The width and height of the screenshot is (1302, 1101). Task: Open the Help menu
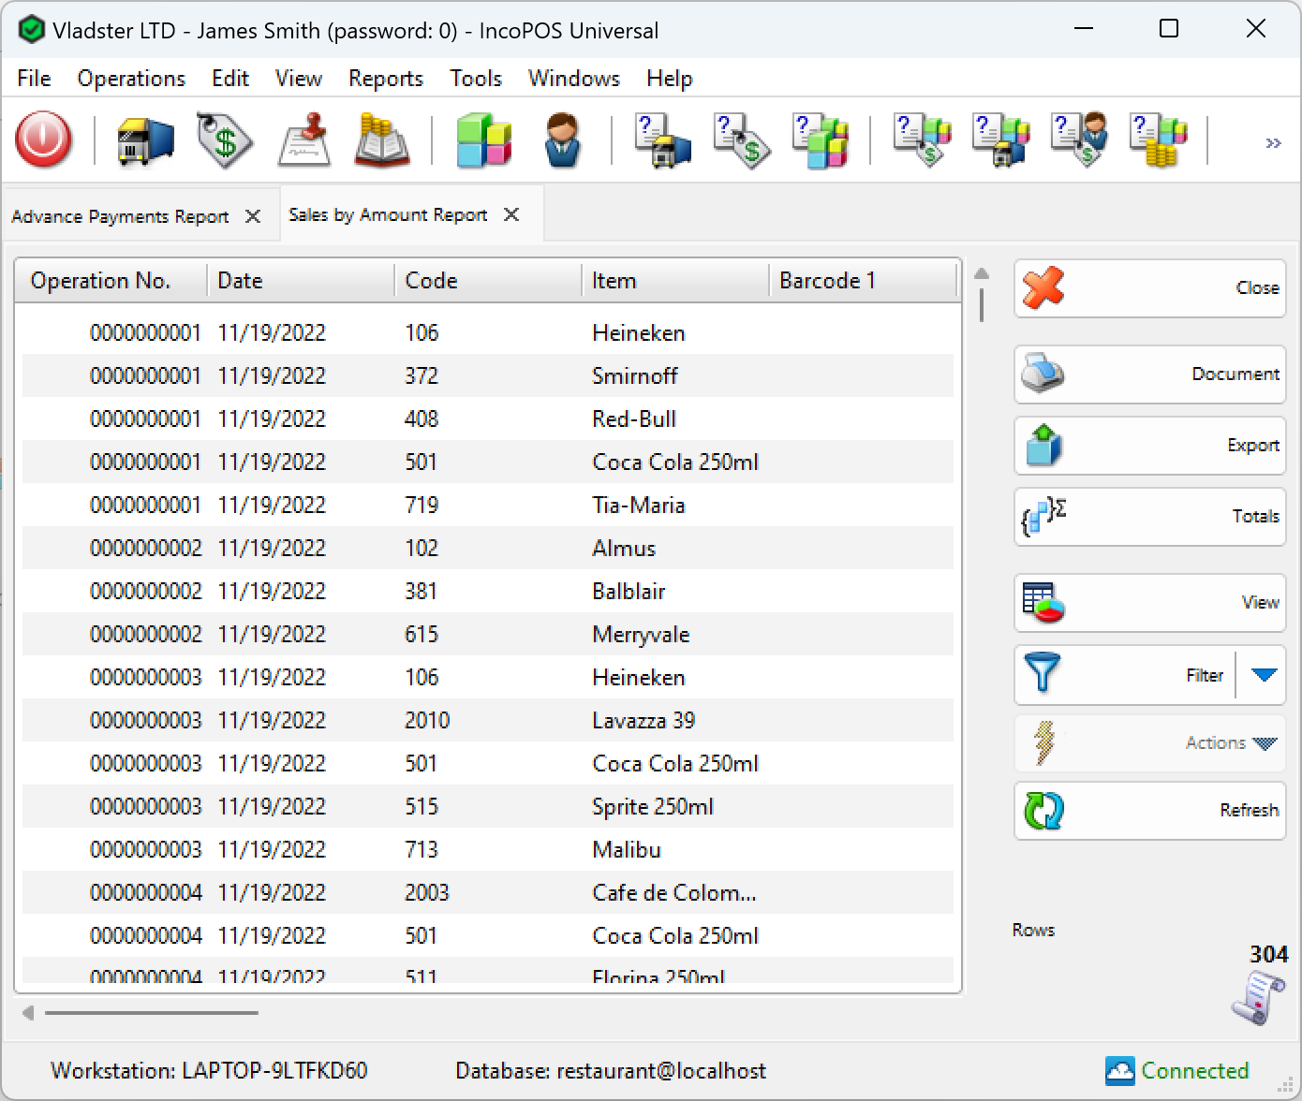click(x=670, y=79)
